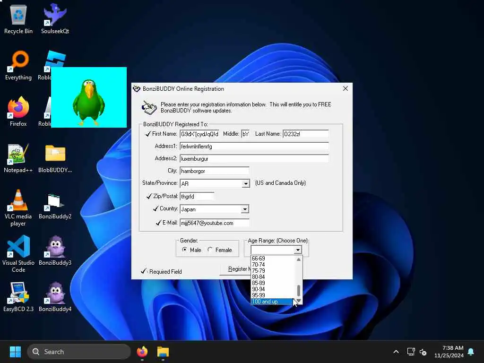Open Notepad++ from the desktop
Screen dimensions: 484x363
click(18, 158)
